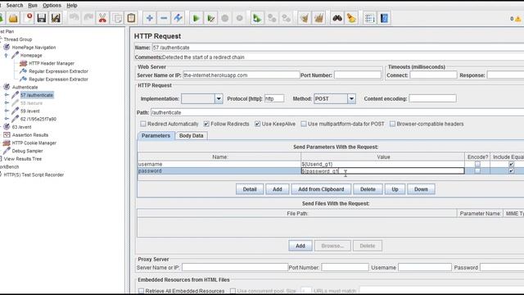
Task: Select HTTP(S) Test Script Recorder
Action: coord(34,175)
